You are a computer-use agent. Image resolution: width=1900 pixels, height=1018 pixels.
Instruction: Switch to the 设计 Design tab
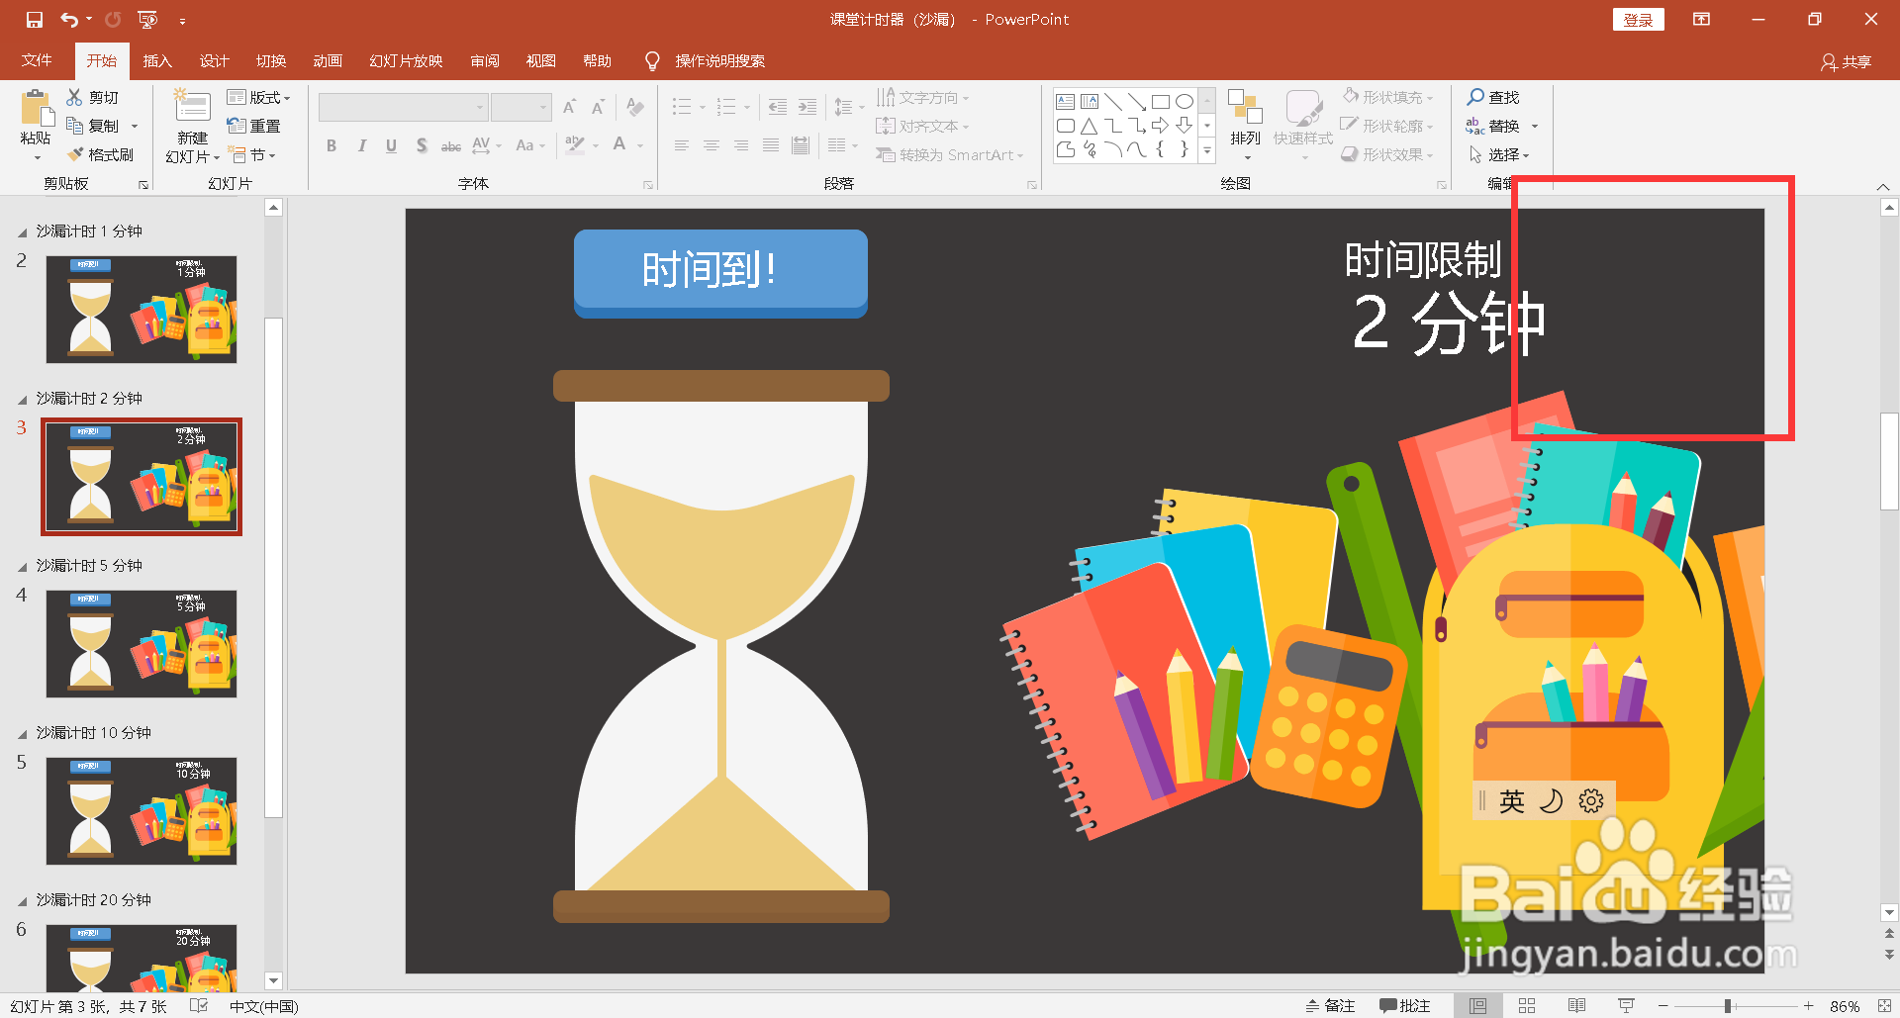(214, 61)
